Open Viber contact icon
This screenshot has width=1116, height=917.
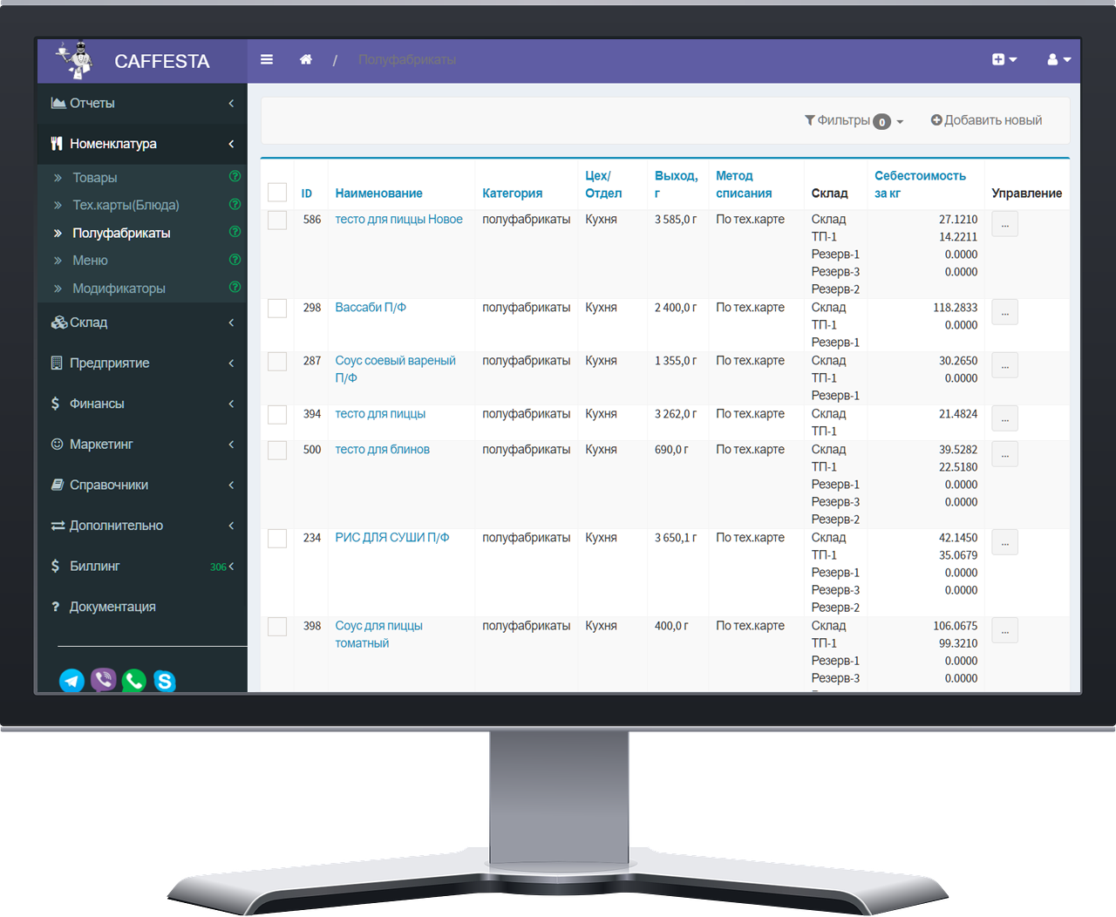[x=103, y=680]
